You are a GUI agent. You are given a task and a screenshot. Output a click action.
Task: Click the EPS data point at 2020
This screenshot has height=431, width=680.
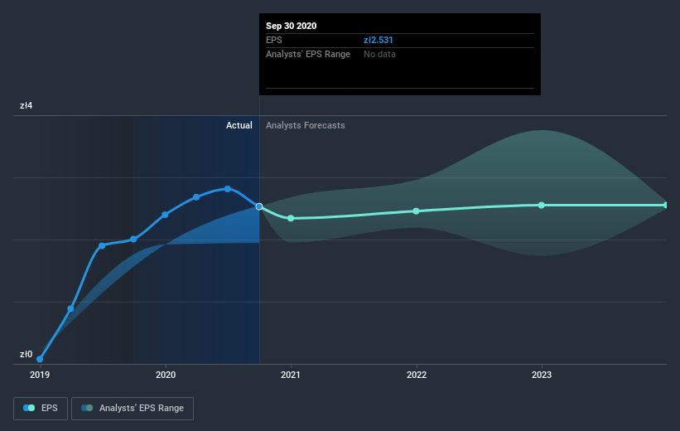point(165,215)
